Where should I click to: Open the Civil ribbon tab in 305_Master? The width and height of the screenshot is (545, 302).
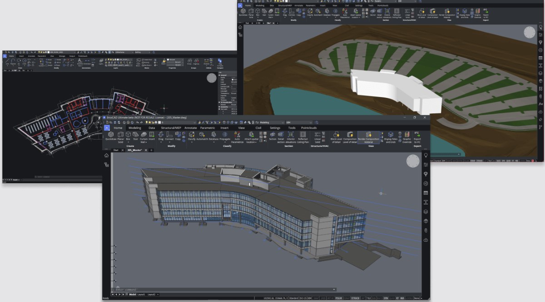[258, 128]
